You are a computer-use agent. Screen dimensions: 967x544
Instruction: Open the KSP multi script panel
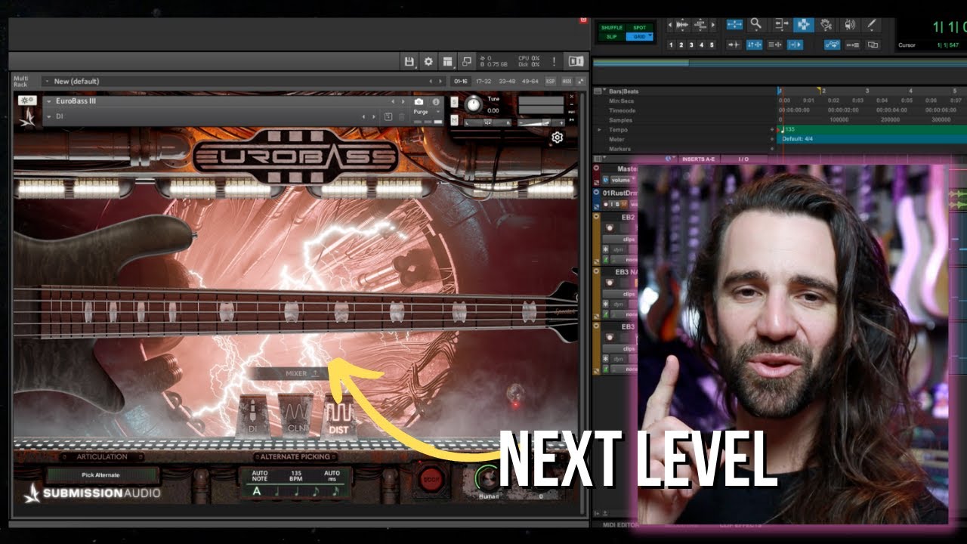click(x=550, y=82)
